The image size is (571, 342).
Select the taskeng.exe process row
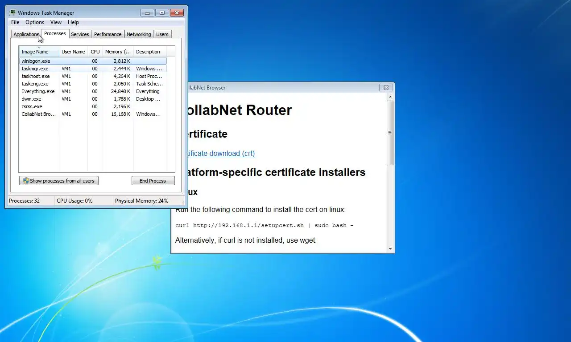(93, 84)
